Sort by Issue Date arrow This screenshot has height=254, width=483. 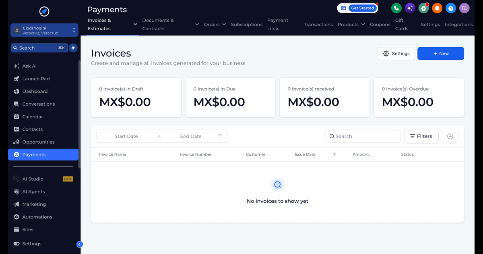(334, 154)
